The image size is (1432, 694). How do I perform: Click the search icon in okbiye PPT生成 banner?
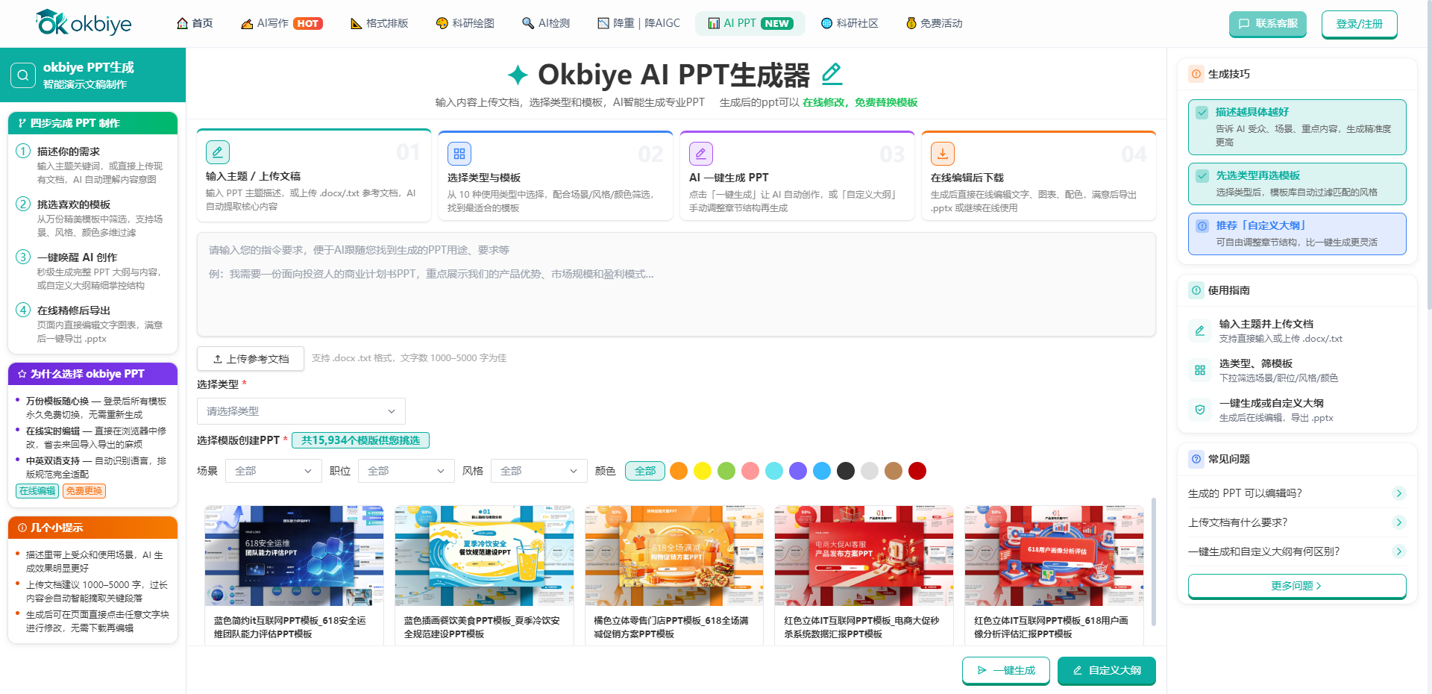23,75
